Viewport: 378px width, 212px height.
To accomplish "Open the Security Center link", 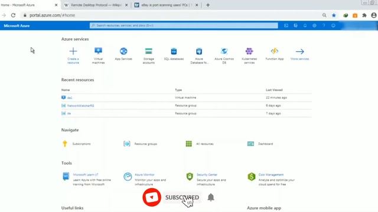I will pos(207,175).
